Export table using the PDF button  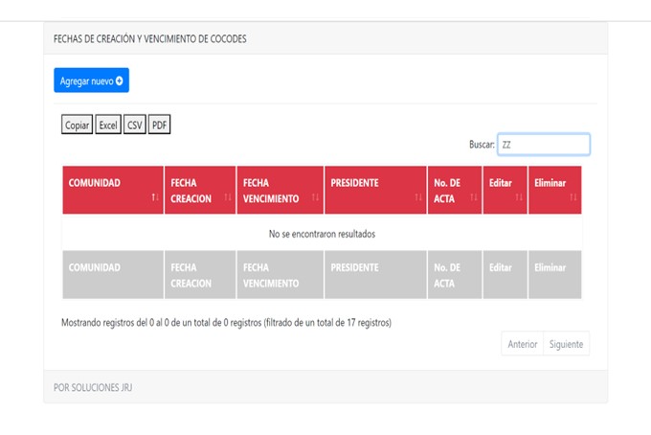point(159,126)
